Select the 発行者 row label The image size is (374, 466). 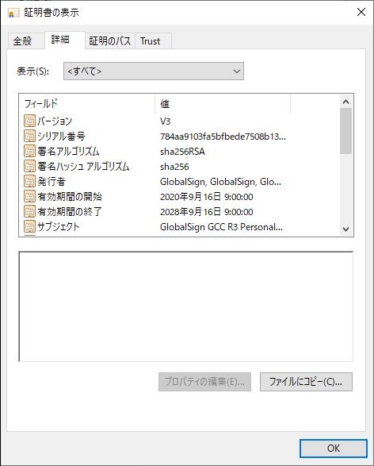(52, 182)
